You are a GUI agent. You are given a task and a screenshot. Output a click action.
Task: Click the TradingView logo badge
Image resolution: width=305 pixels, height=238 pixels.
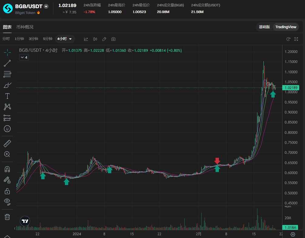[x=25, y=221]
